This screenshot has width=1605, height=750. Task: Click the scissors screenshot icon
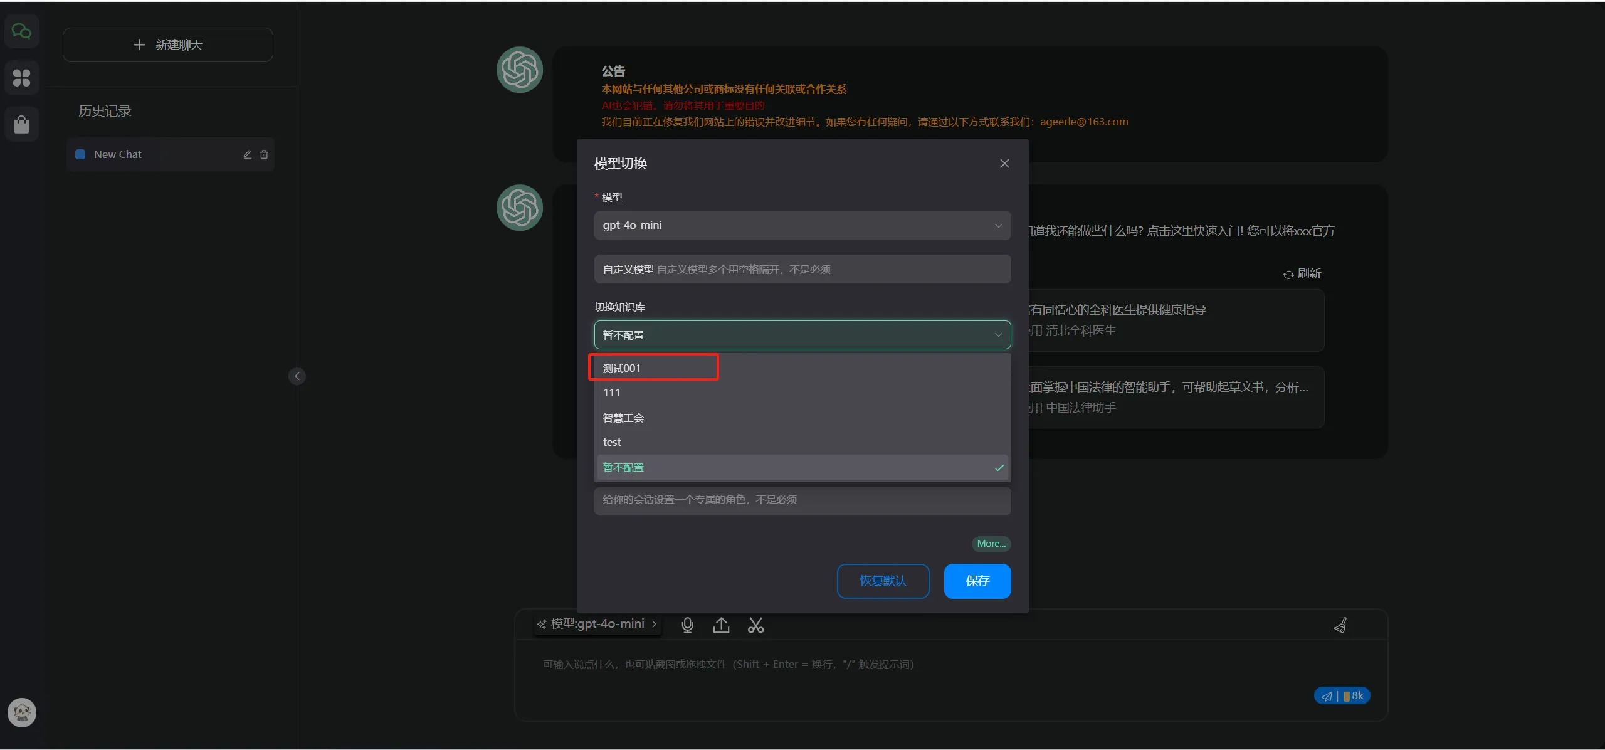coord(755,625)
